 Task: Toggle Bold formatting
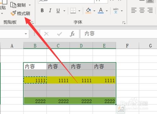pyautogui.click(x=42, y=10)
